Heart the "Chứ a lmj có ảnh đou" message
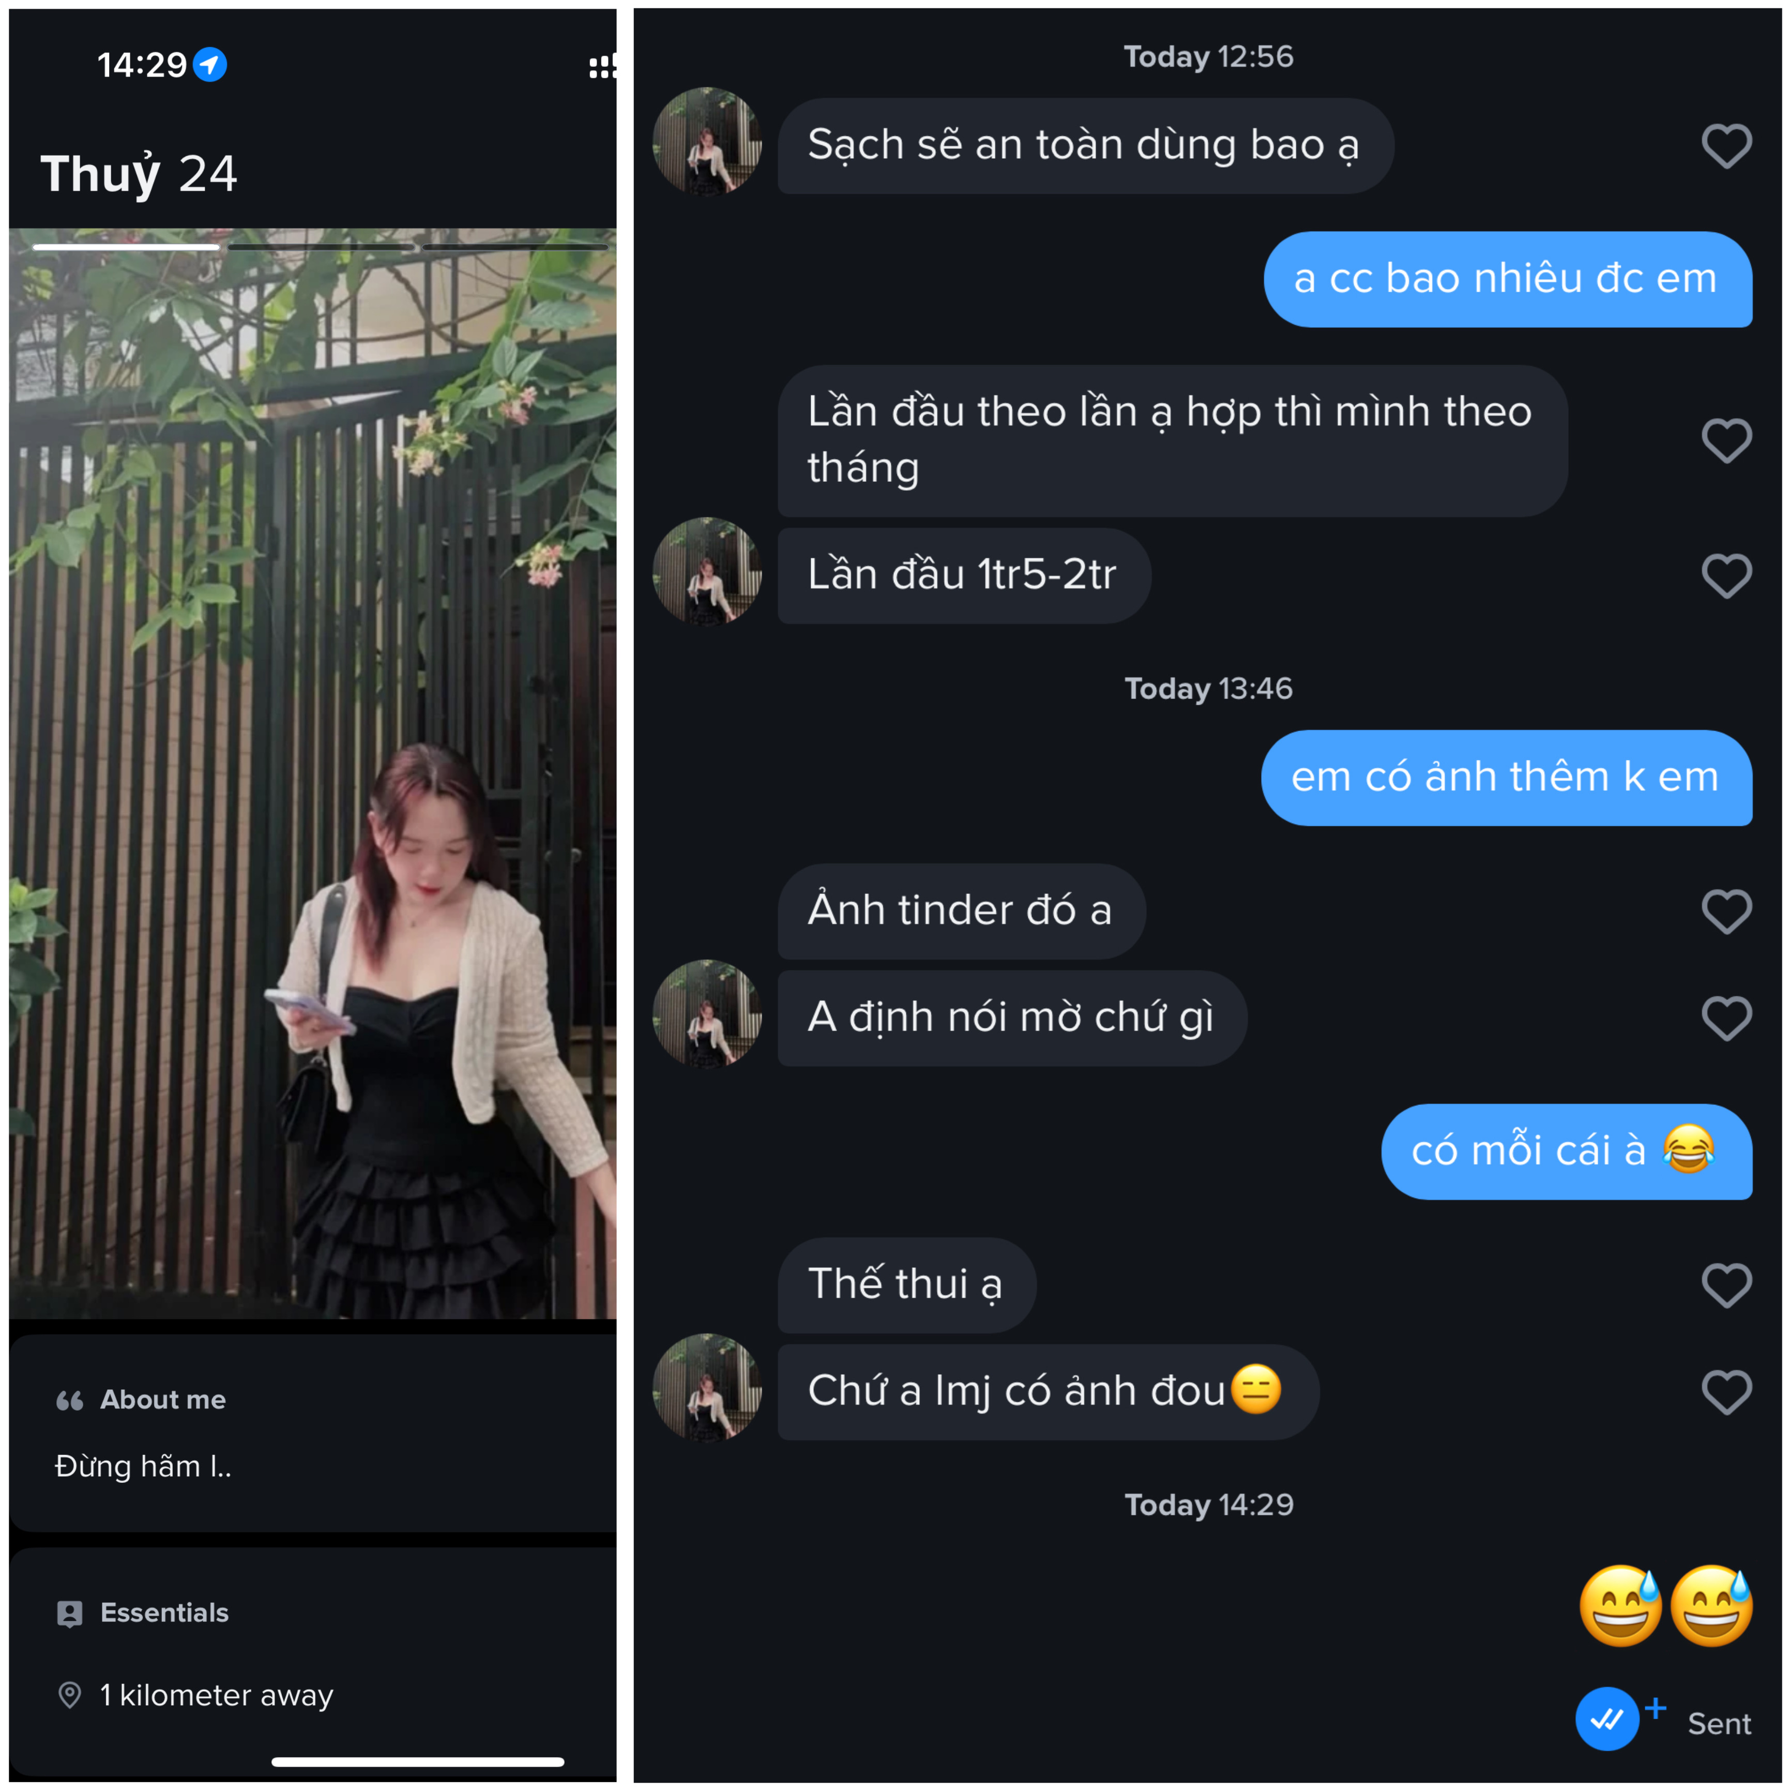The height and width of the screenshot is (1791, 1791). tap(1726, 1391)
